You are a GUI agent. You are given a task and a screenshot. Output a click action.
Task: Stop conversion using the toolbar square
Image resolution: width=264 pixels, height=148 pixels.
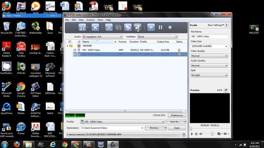(x=170, y=27)
